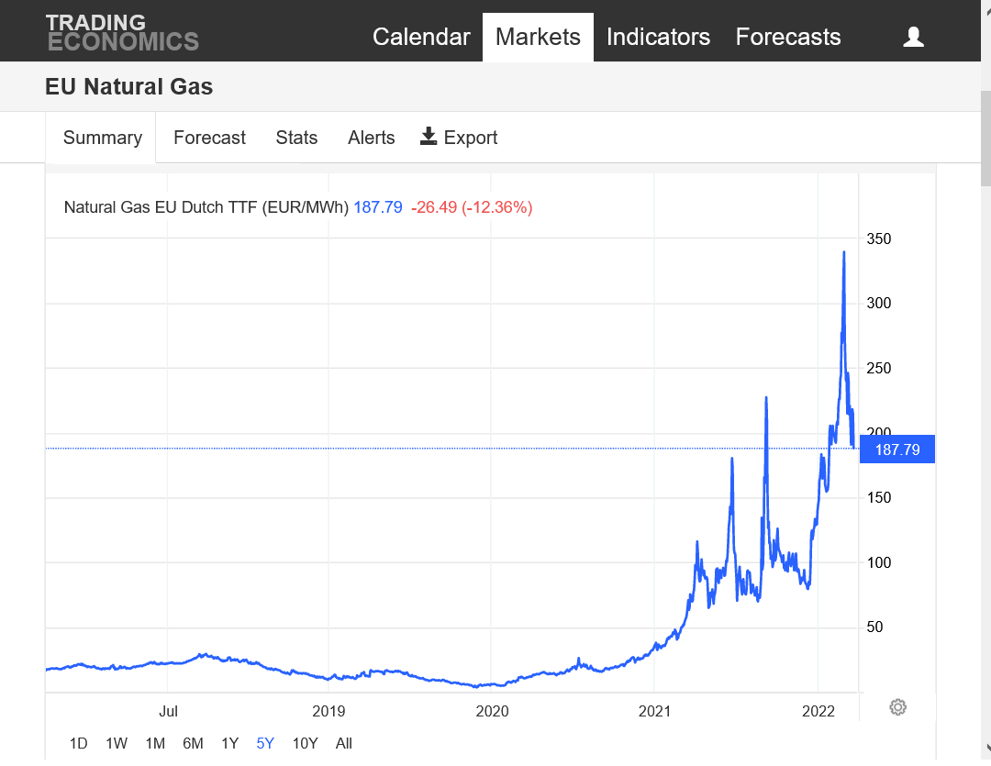Switch chart to 1W range
Viewport: 991px width, 766px height.
pos(117,743)
